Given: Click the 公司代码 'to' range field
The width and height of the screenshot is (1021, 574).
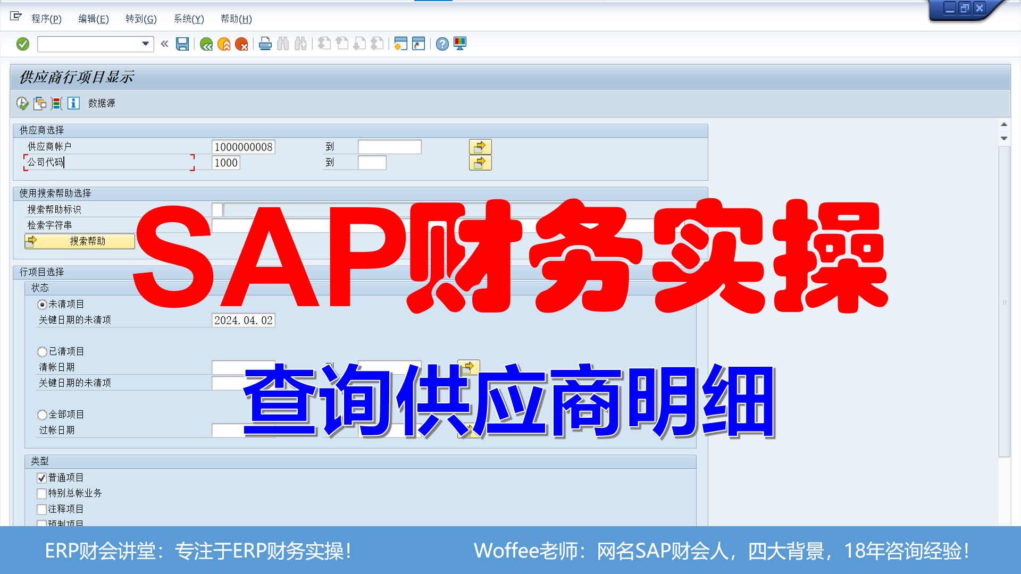Looking at the screenshot, I should coord(372,163).
